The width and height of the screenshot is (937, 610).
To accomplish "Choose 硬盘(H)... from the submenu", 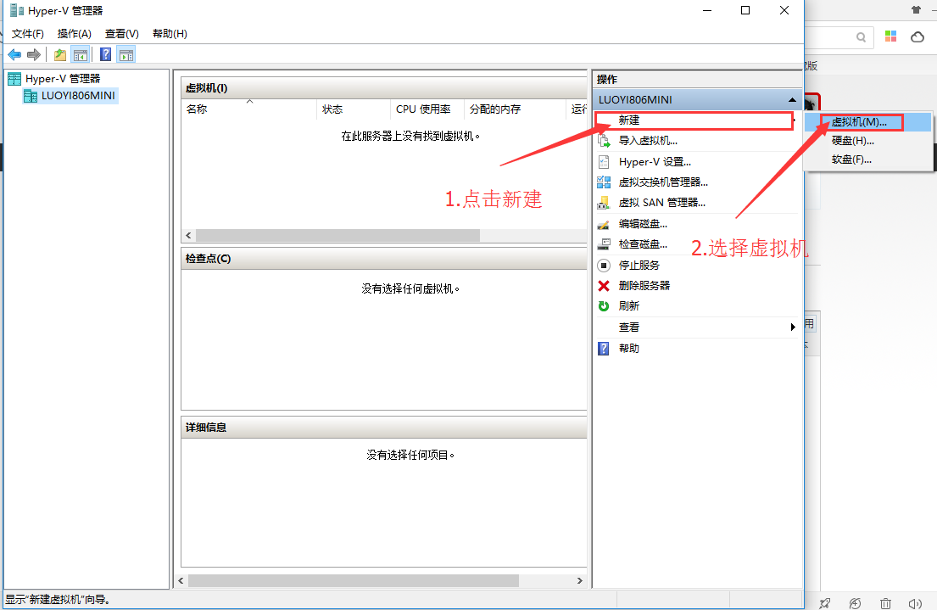I will 852,141.
